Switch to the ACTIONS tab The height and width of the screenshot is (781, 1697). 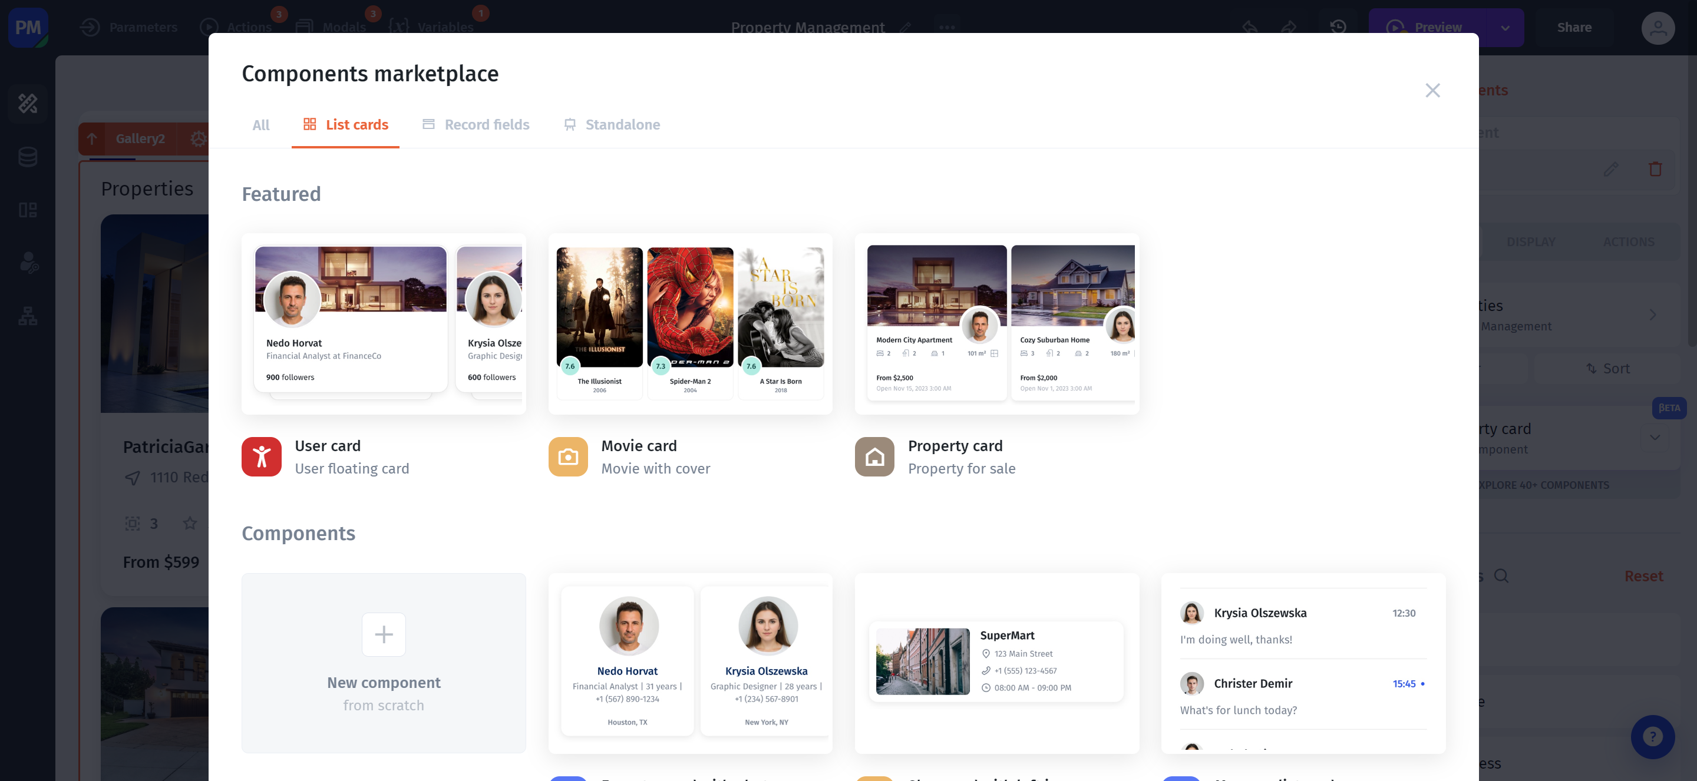coord(1629,241)
